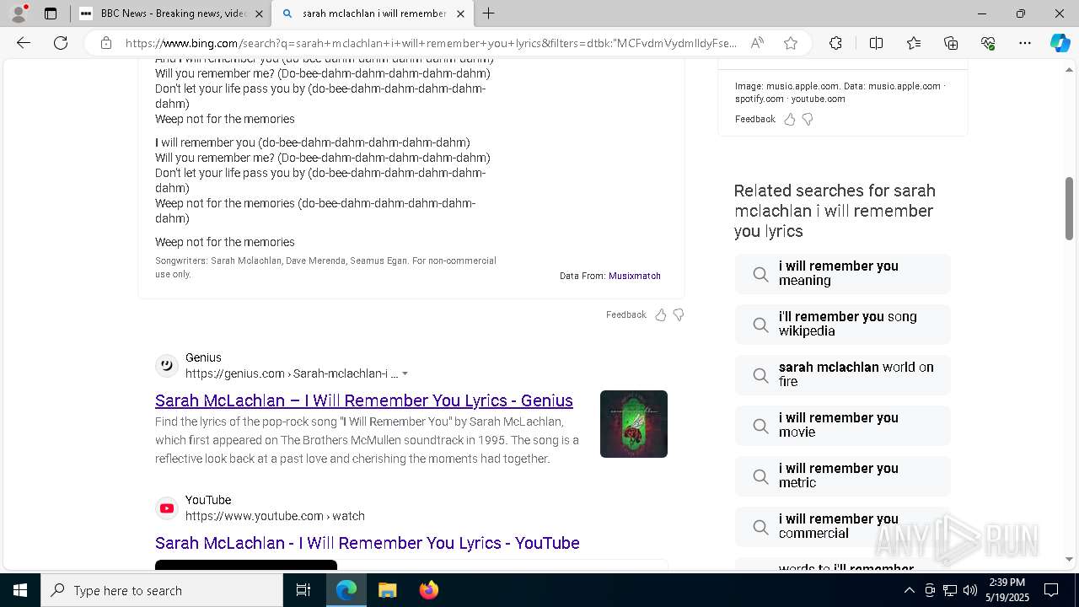Open YouTube lyrics result title link

click(x=368, y=543)
